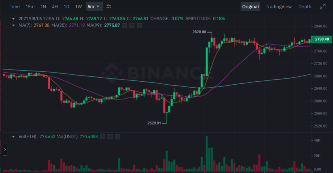Screen dimensions: 333x173
Task: Open the chart settings sliders icon
Action: (x=109, y=7)
